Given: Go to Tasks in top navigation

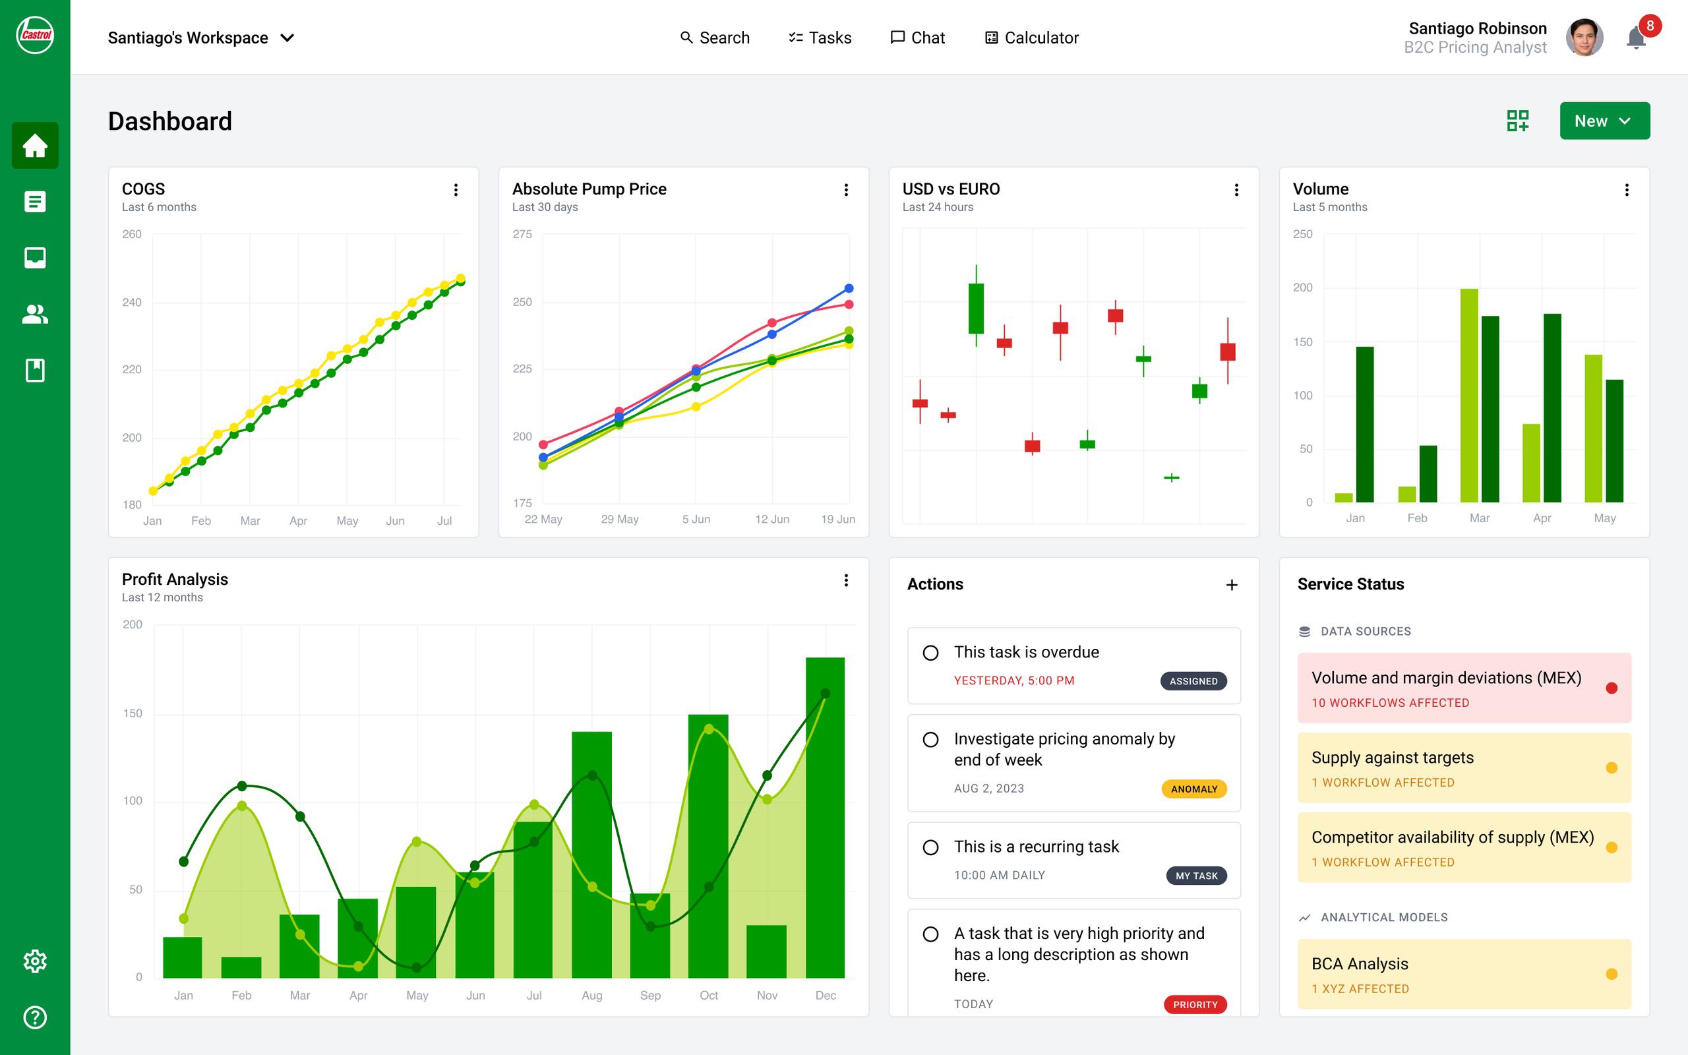Looking at the screenshot, I should click(820, 38).
